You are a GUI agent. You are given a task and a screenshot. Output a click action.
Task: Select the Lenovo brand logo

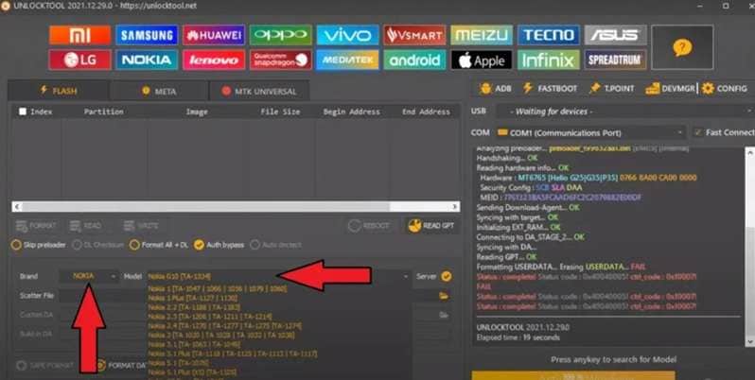214,60
